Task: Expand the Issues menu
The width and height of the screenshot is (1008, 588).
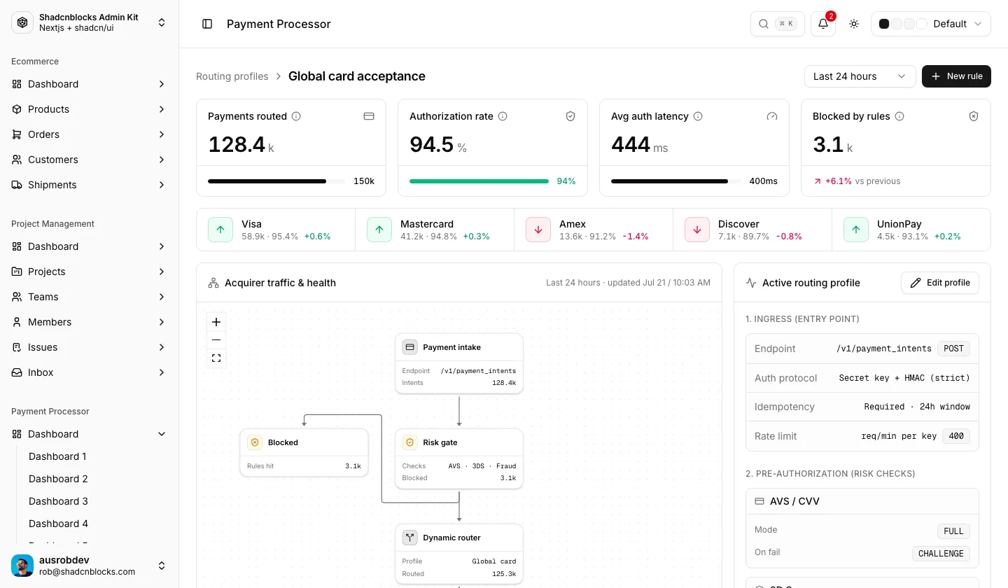Action: point(90,347)
